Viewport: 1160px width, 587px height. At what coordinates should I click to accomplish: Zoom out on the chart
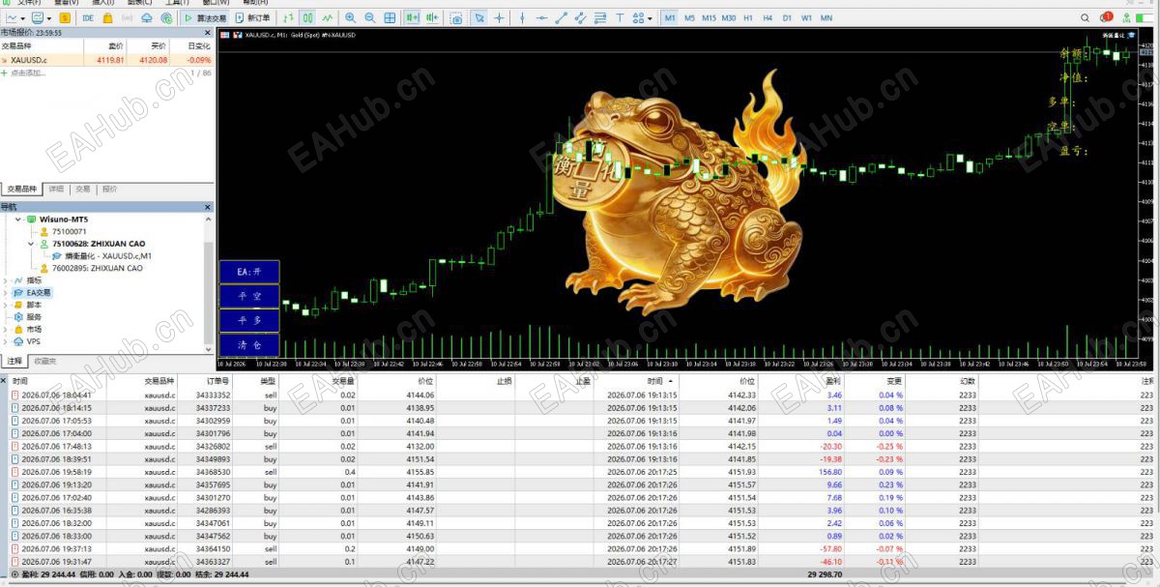[x=369, y=17]
